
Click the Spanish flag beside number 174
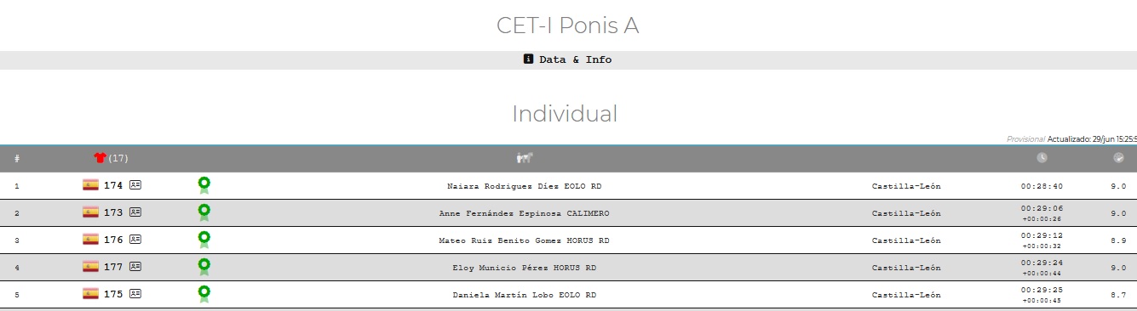point(90,185)
